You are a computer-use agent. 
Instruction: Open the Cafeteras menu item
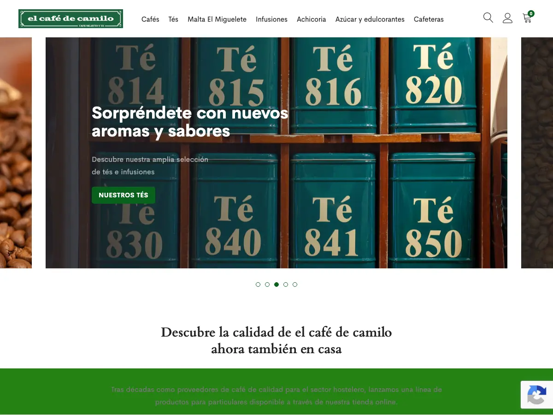click(x=429, y=19)
